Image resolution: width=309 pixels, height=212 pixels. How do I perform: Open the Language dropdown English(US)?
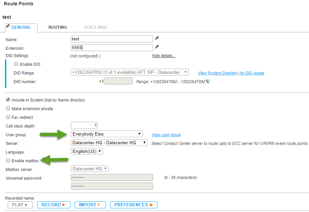click(x=87, y=151)
